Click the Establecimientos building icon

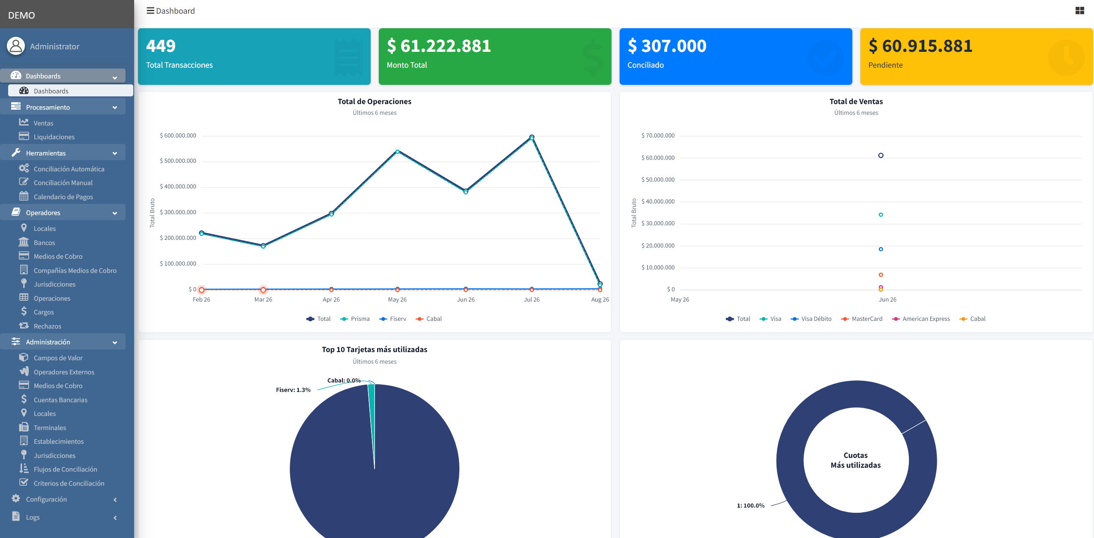click(24, 441)
